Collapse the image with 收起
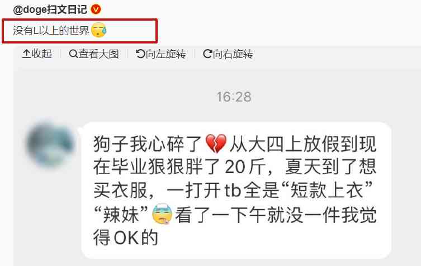Screen dimensions: 421x266 point(37,54)
